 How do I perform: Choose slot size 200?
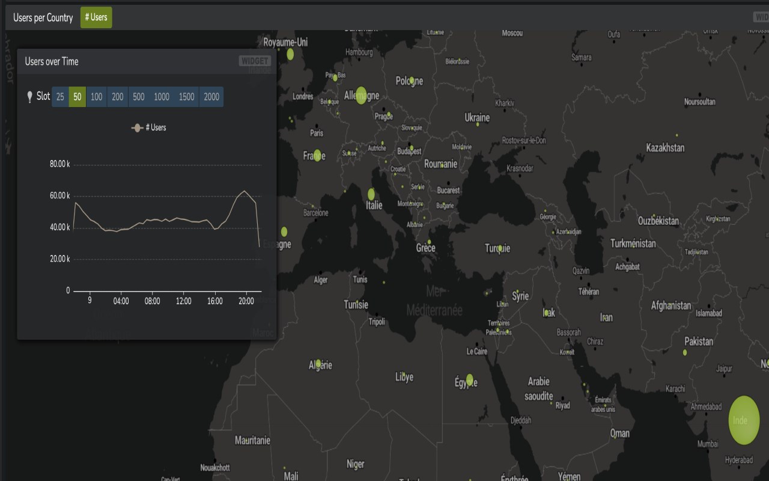click(x=118, y=97)
